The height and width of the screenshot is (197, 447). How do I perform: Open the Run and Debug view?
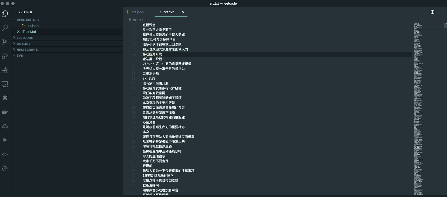pyautogui.click(x=5, y=56)
